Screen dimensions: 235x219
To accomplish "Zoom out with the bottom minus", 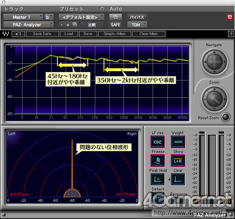I will click(x=215, y=108).
